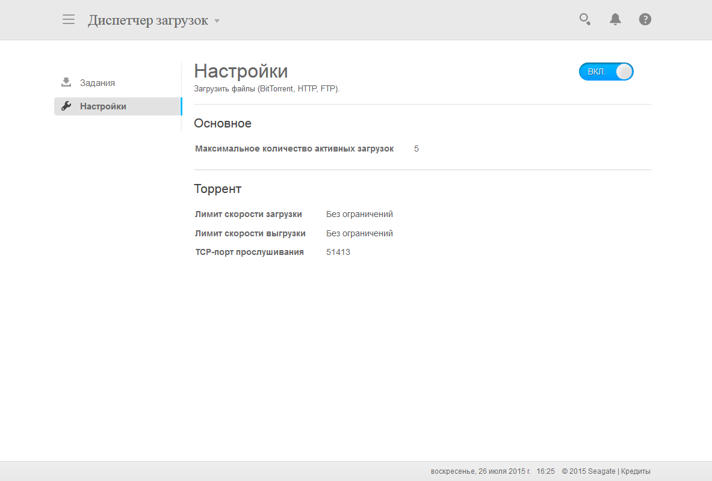
Task: Open help with the question mark icon
Action: (x=645, y=19)
